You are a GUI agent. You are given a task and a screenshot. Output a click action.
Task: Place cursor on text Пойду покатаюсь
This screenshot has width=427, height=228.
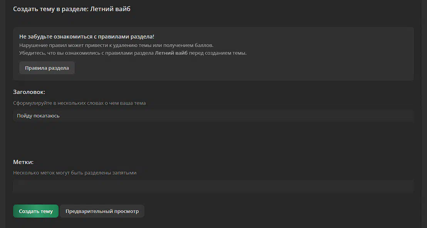38,116
